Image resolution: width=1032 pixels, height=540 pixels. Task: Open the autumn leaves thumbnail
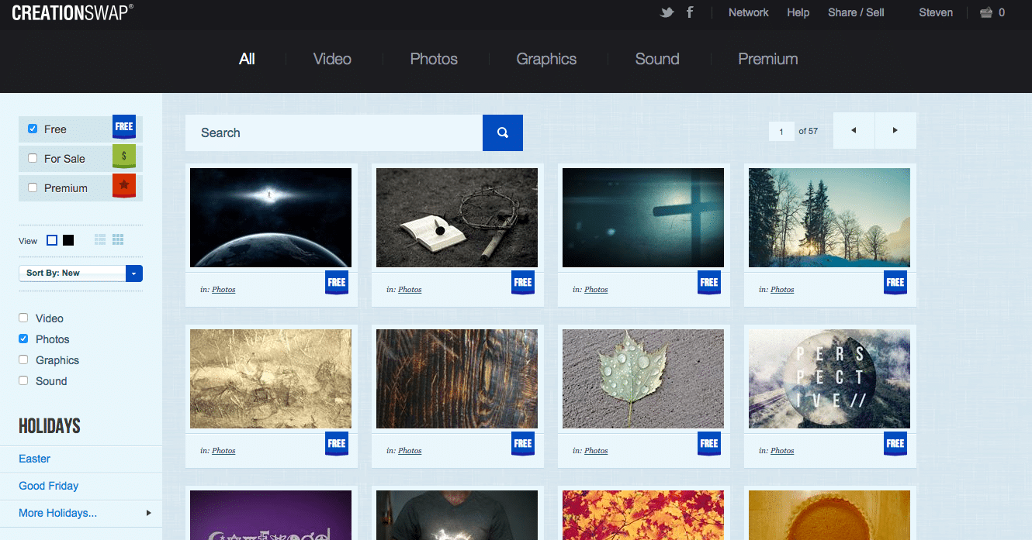643,515
